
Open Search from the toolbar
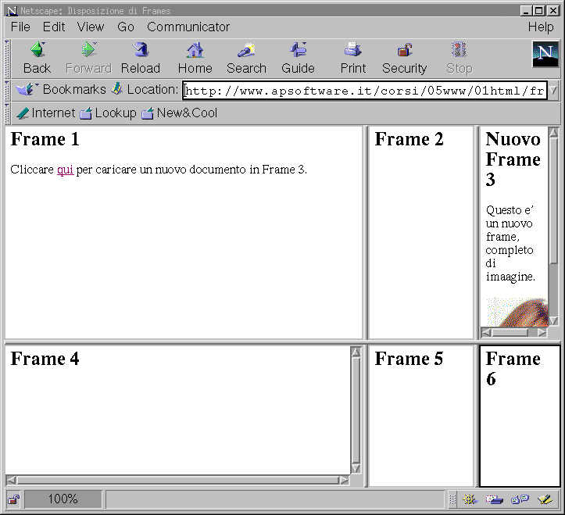point(246,59)
